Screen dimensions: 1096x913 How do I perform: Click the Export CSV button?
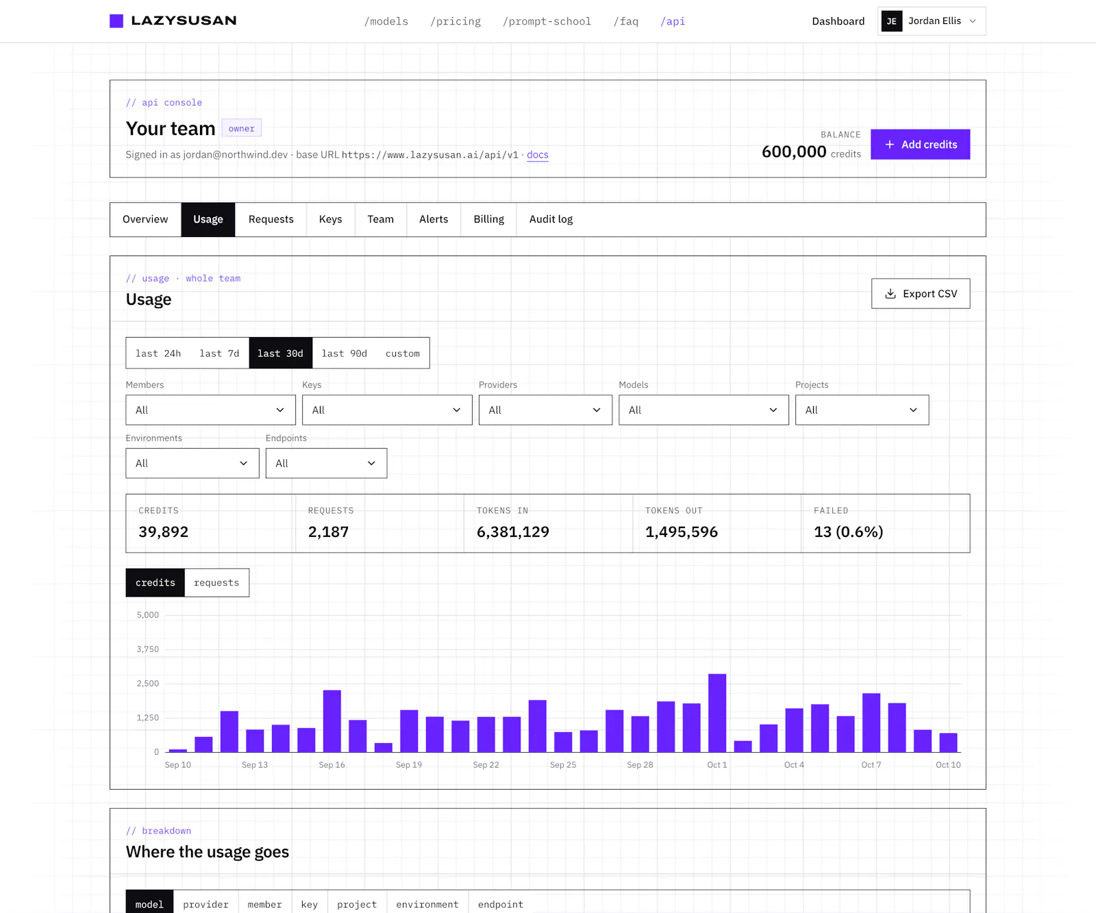[921, 294]
